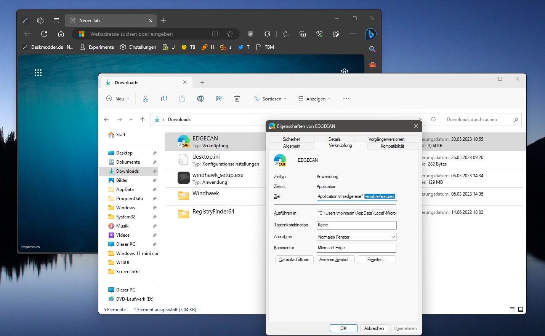The image size is (545, 336).
Task: Close the Downloads Explorer tab
Action: pos(185,82)
